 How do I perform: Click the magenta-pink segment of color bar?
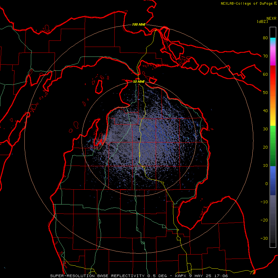[273, 56]
